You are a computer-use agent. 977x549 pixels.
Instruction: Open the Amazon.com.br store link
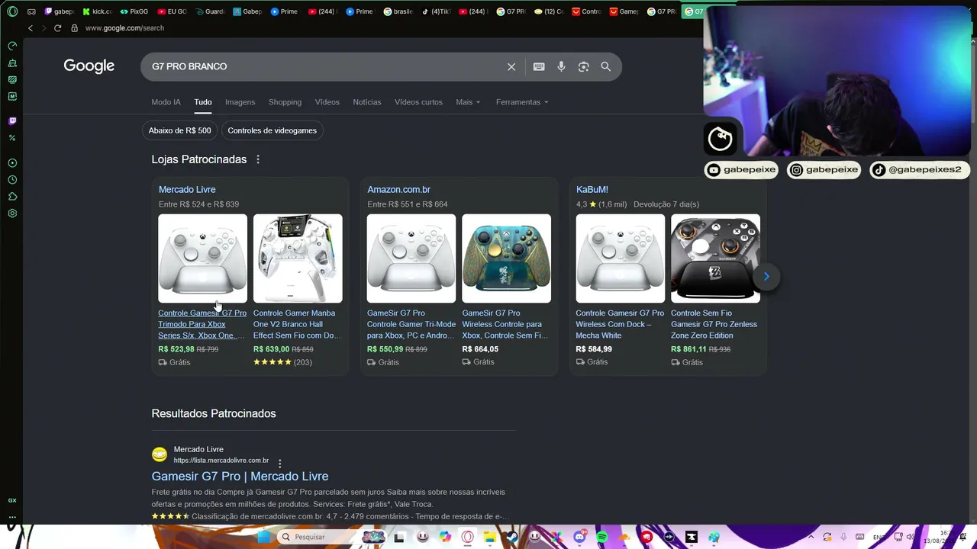(x=398, y=190)
